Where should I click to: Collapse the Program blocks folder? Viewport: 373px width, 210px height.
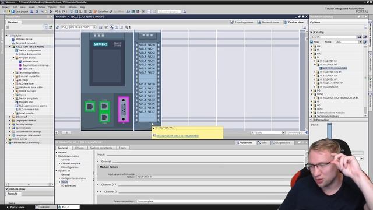click(13, 58)
